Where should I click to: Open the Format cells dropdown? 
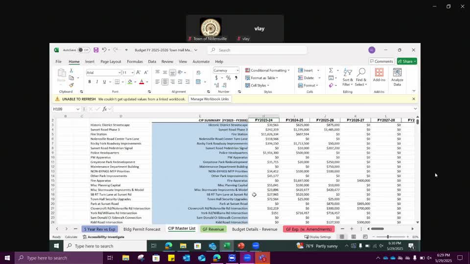coord(308,85)
